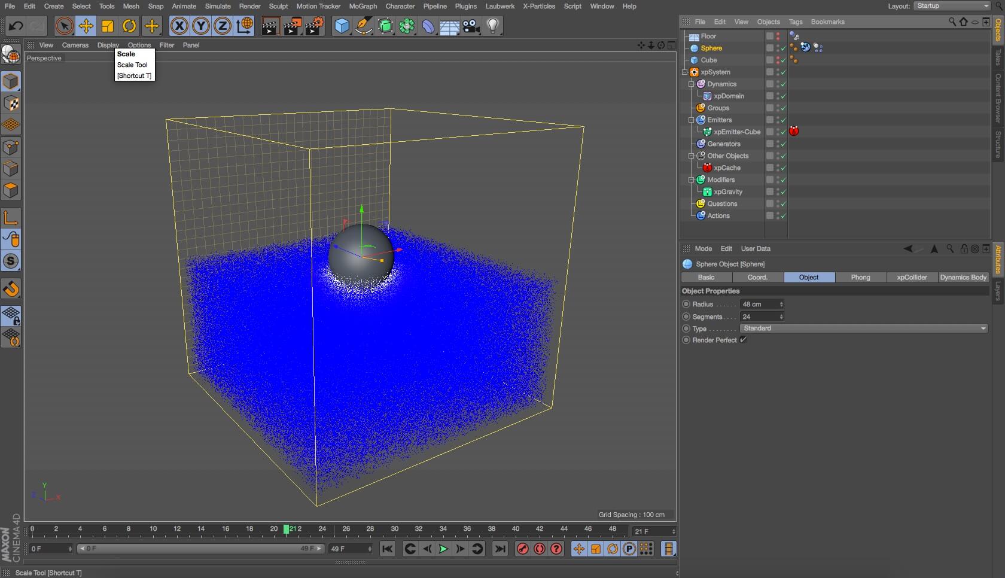The image size is (1005, 578).
Task: Select the Rotate tool icon
Action: [x=129, y=26]
